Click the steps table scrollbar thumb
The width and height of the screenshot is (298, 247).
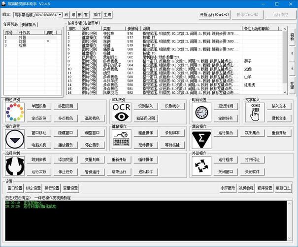point(285,57)
